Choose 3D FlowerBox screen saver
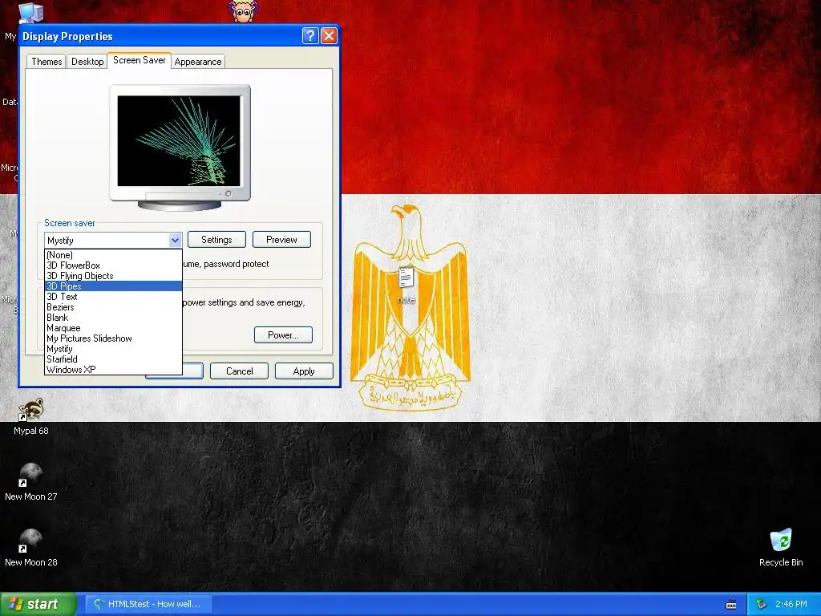This screenshot has width=821, height=616. click(x=113, y=265)
